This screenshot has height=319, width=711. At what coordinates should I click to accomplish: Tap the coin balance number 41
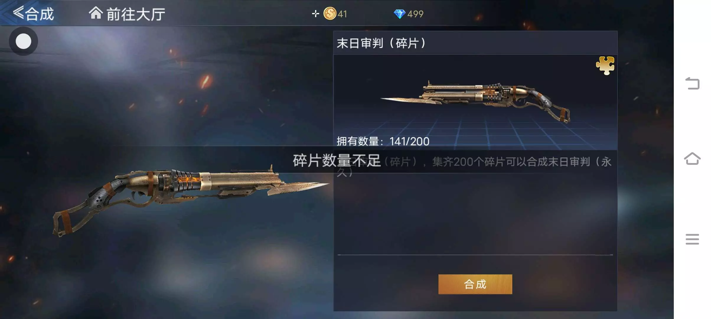click(343, 14)
